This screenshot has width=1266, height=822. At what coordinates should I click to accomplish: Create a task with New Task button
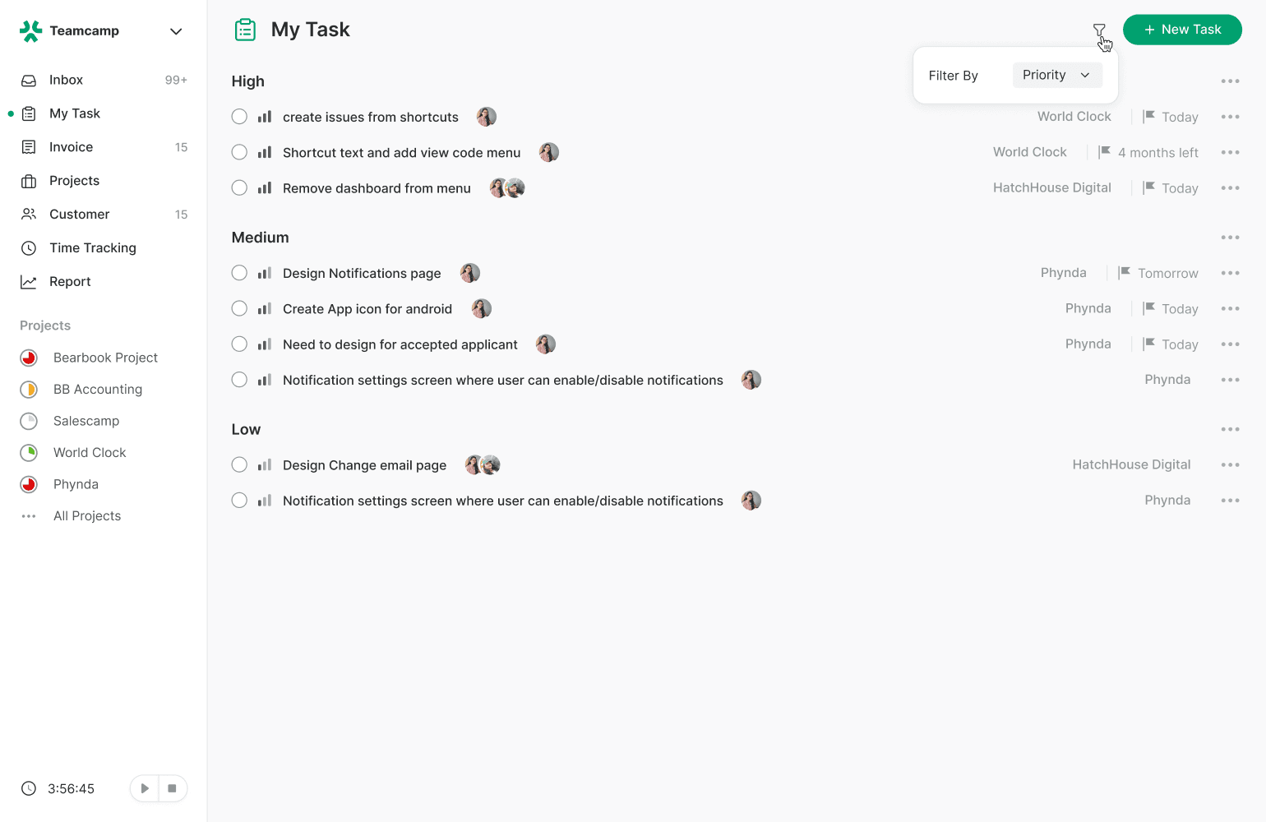click(x=1182, y=30)
